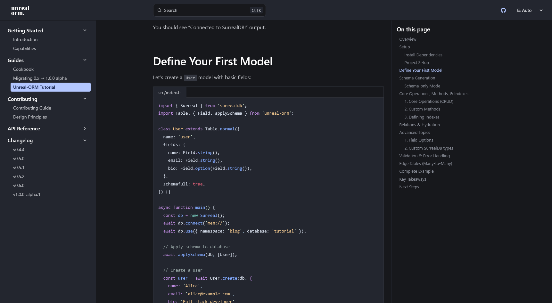
Task: Open changelog version v1.0.0-alpha.1
Action: (27, 194)
